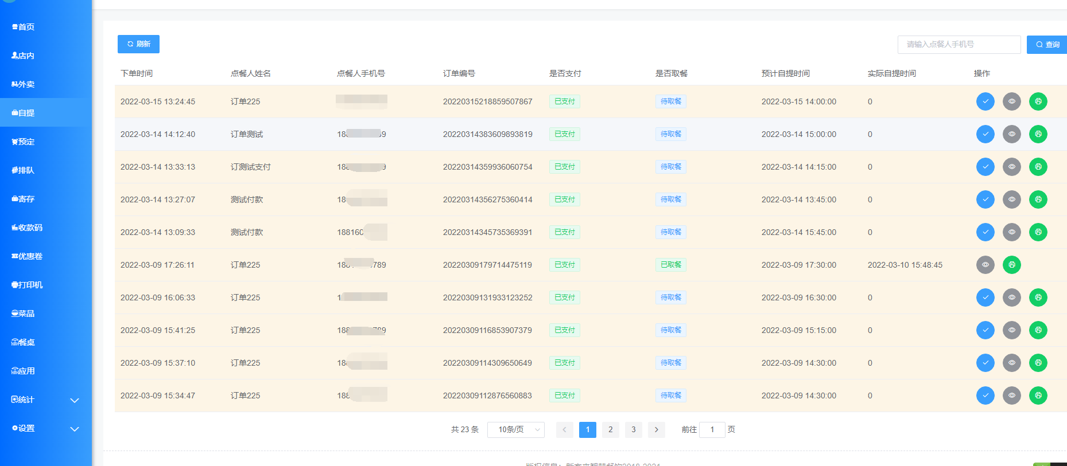Confirm pickup for order 2022-03-09 16:06:33
Viewport: 1067px width, 466px height.
click(x=985, y=297)
